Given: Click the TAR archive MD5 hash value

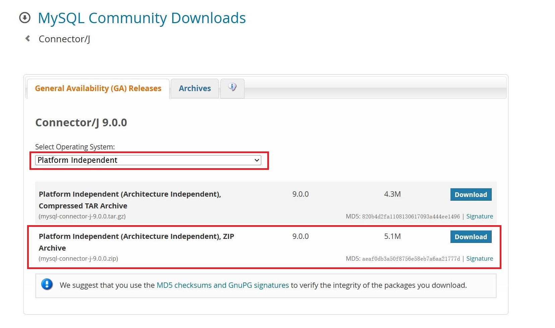Looking at the screenshot, I should (411, 217).
